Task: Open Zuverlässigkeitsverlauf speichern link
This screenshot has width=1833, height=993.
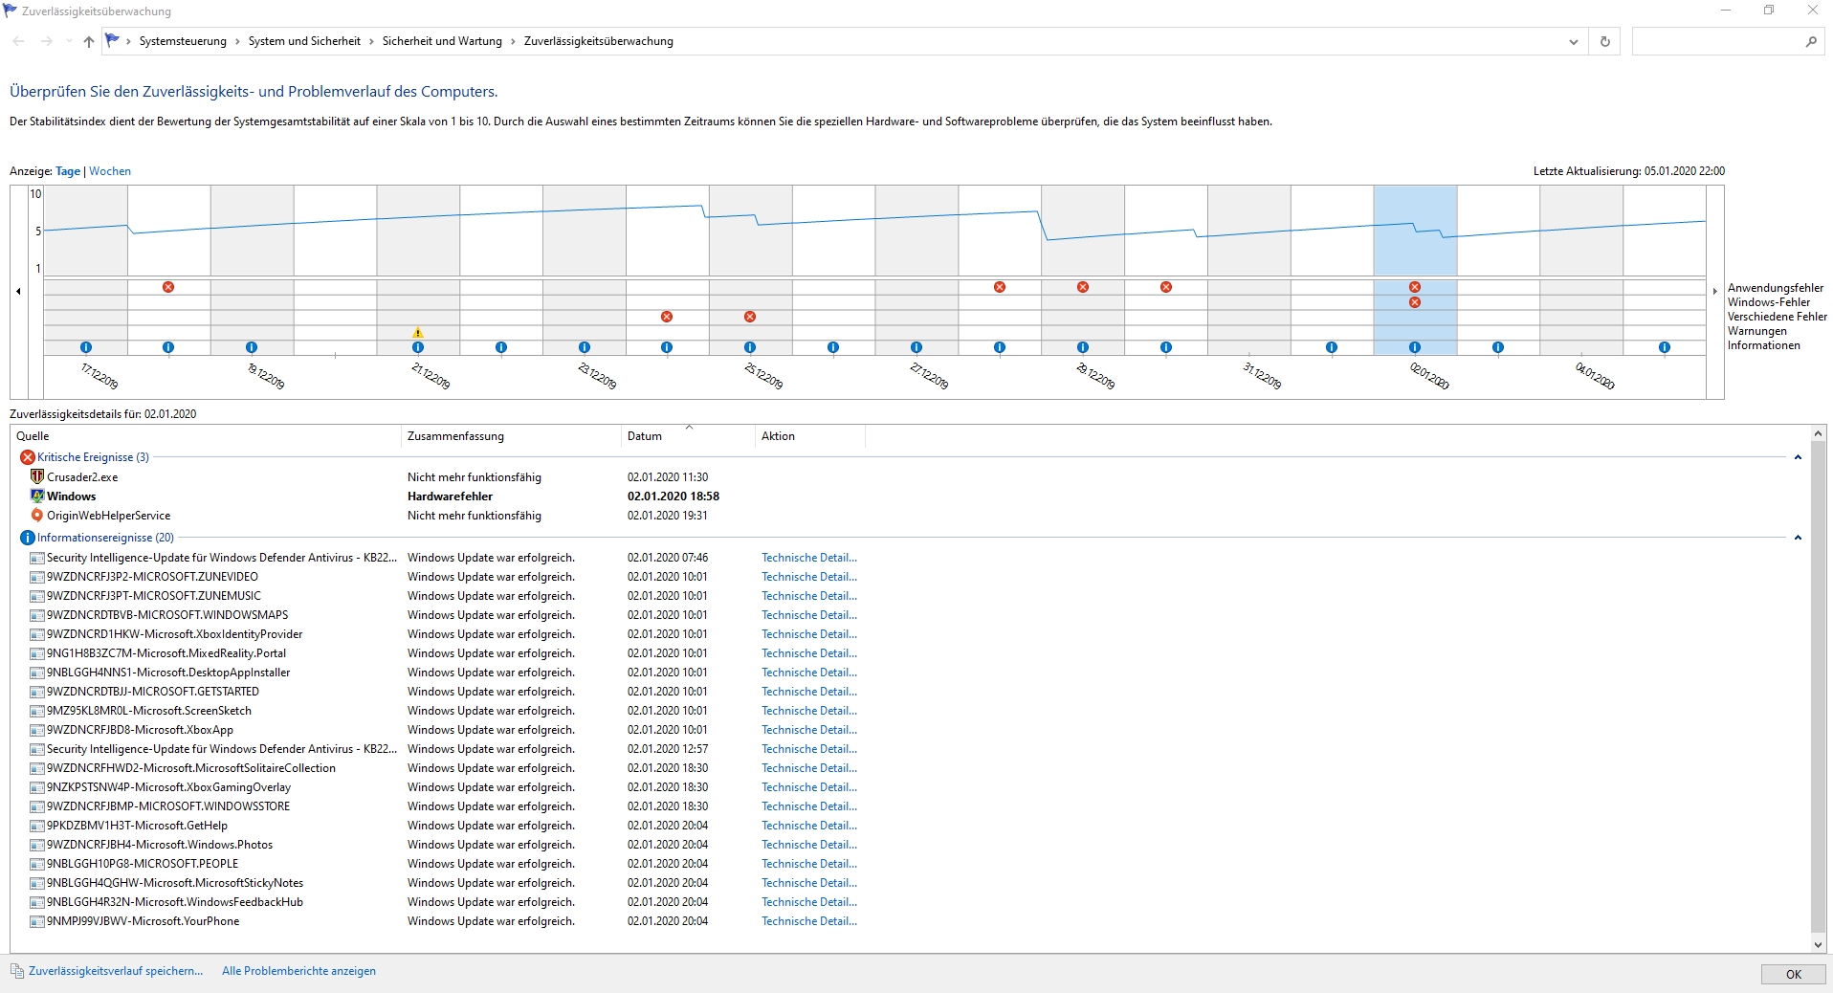Action: 116,971
